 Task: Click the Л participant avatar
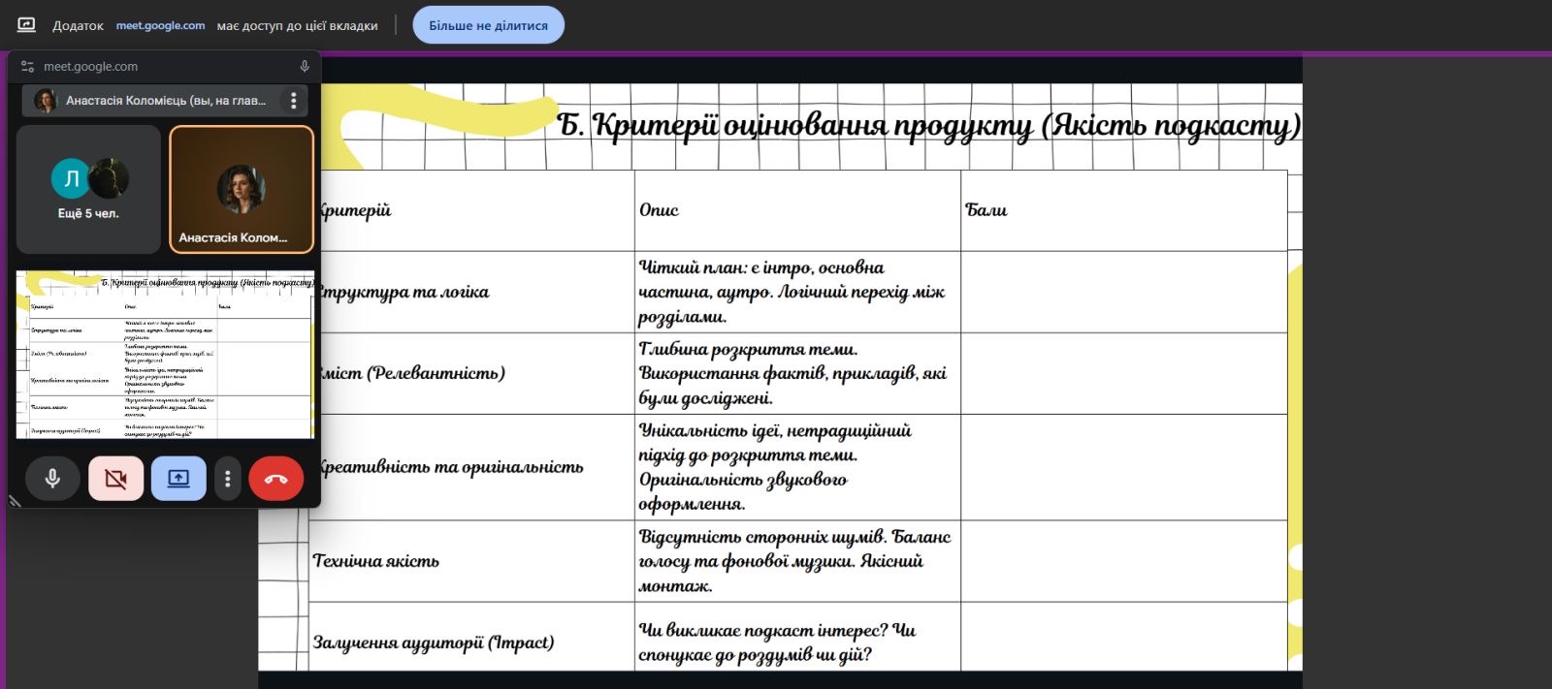coord(70,178)
